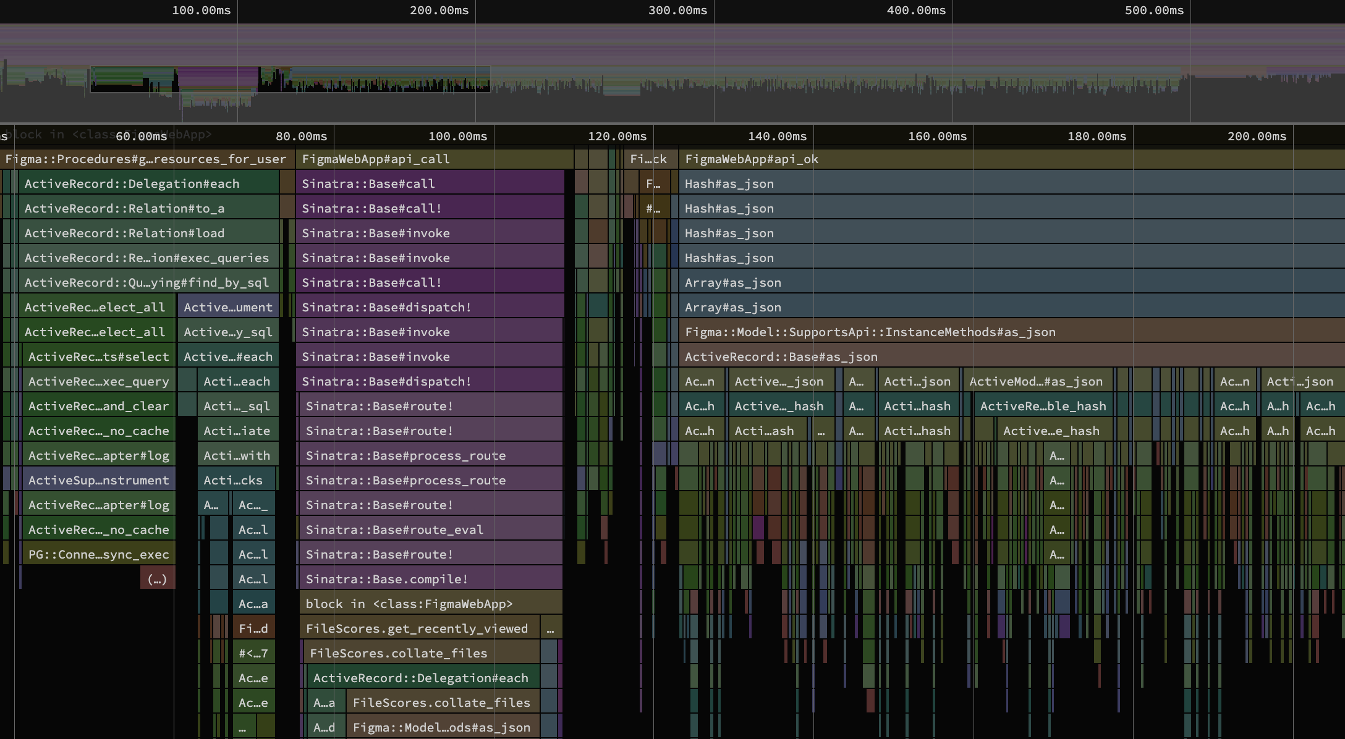The height and width of the screenshot is (739, 1345).
Task: Select the Active…_hash frame
Action: [781, 406]
